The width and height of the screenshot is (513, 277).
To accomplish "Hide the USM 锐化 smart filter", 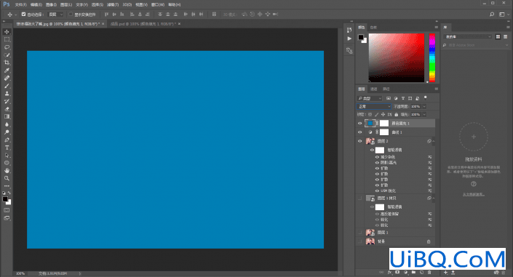I will pyautogui.click(x=377, y=190).
